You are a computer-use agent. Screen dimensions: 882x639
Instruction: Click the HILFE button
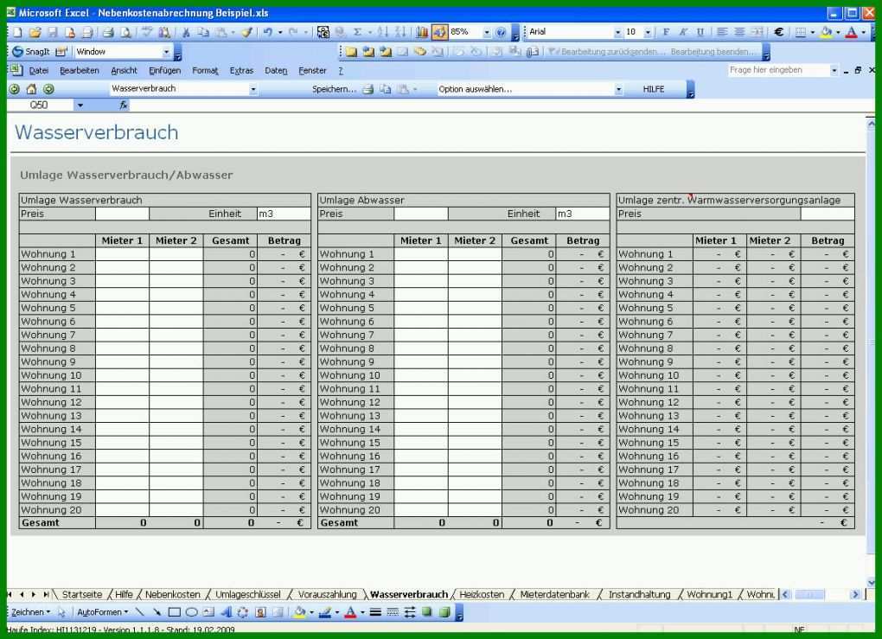click(654, 89)
